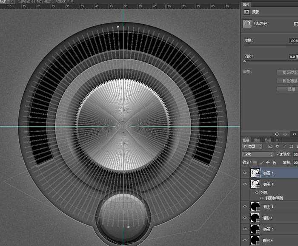Hide the 椭圆 6 layer
Image resolution: width=298 pixels, height=246 pixels.
tap(244, 206)
